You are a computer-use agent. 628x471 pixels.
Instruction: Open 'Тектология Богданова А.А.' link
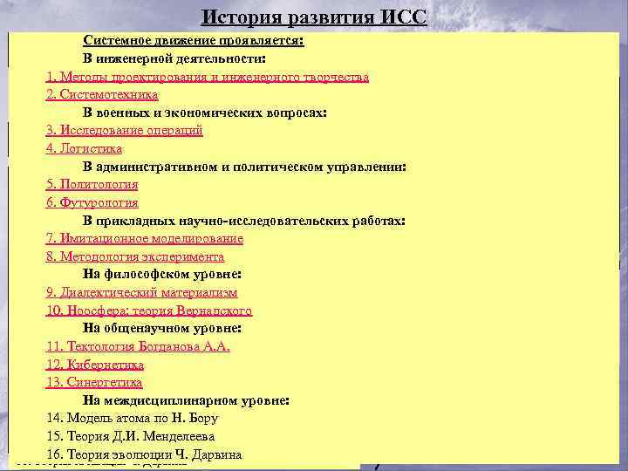pos(138,346)
